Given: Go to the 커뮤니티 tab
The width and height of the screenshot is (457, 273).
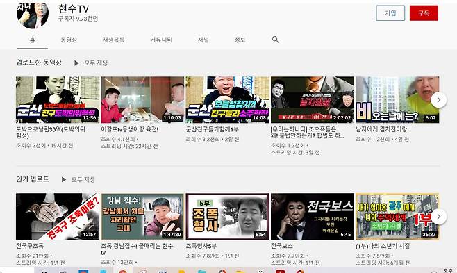Looking at the screenshot, I should (x=161, y=40).
